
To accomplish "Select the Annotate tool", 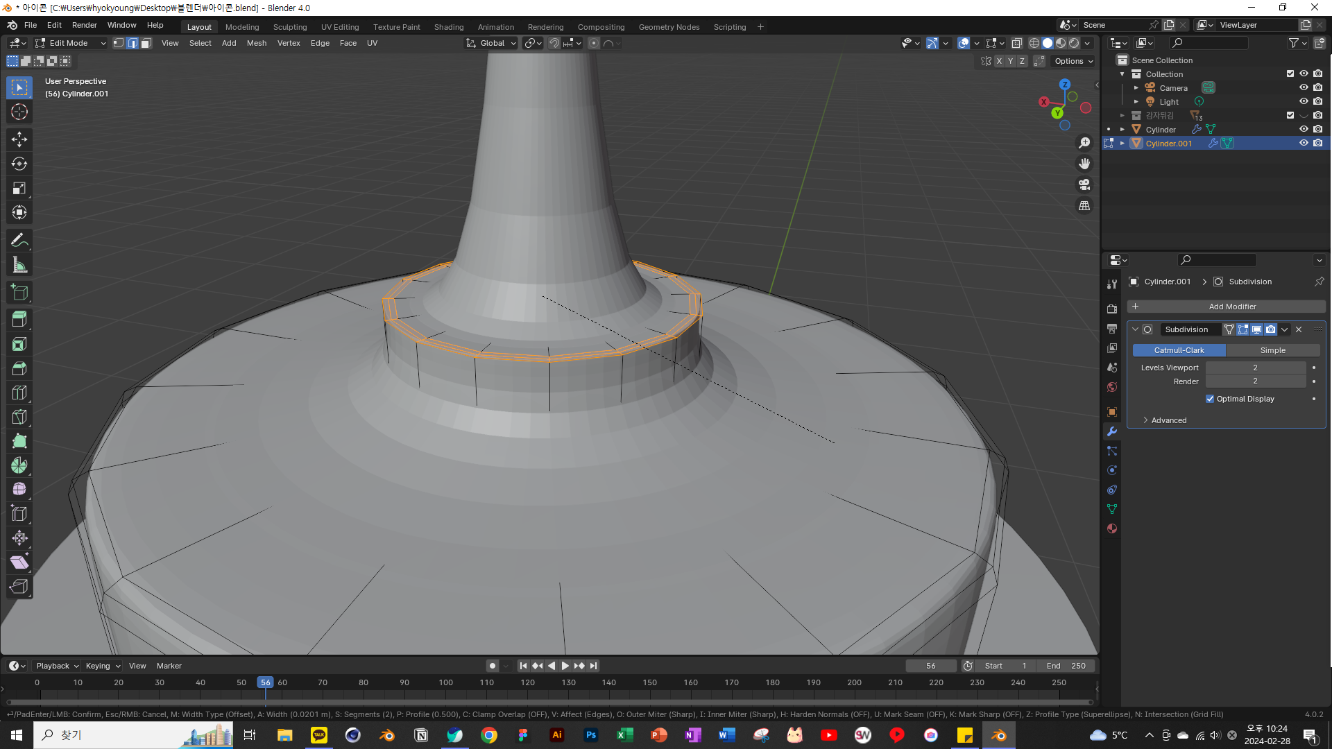I will click(19, 241).
